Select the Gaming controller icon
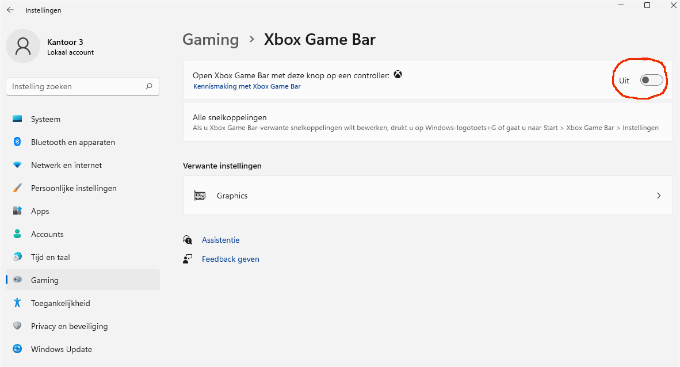This screenshot has height=367, width=680. coord(17,280)
